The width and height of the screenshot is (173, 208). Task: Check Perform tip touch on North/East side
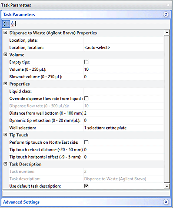tap(86, 142)
